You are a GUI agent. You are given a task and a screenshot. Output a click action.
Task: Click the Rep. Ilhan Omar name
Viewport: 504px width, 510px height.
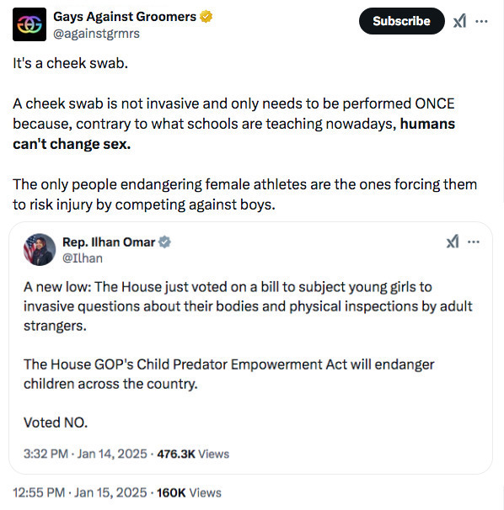(109, 242)
